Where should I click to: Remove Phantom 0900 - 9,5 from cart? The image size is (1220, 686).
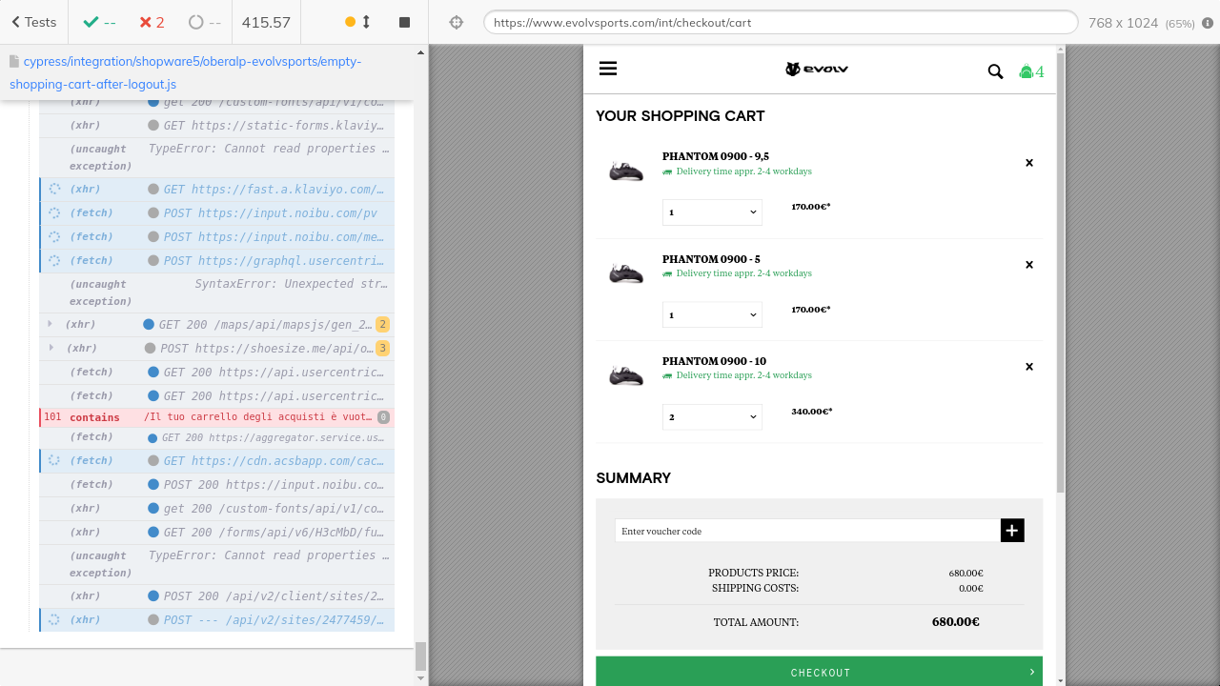pos(1028,163)
